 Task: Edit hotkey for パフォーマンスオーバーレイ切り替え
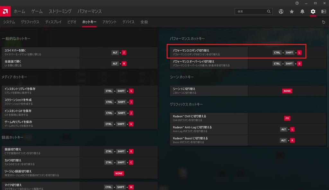click(x=287, y=64)
